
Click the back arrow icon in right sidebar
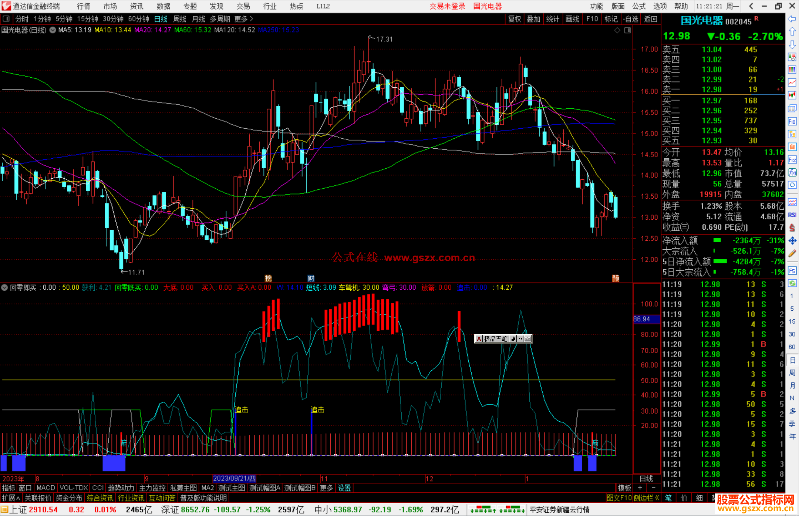[792, 19]
